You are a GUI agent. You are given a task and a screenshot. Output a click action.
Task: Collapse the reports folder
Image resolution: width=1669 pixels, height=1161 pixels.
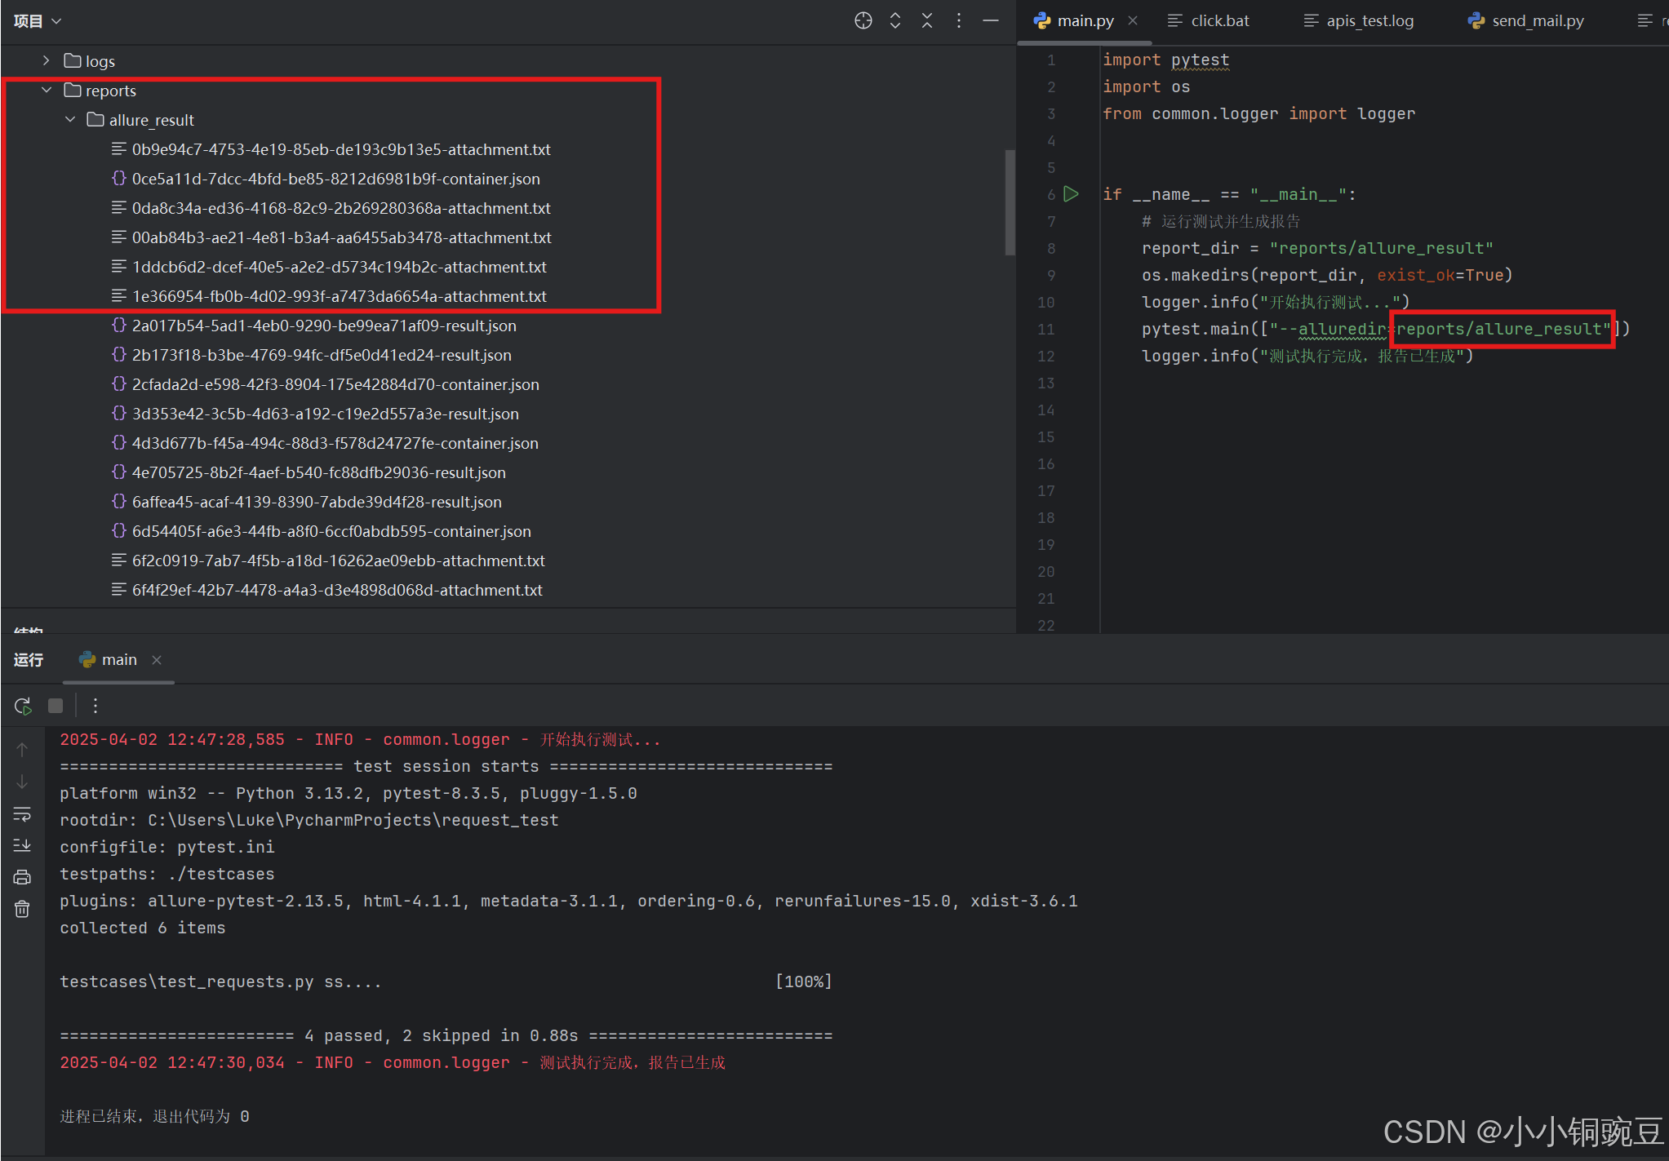click(47, 90)
